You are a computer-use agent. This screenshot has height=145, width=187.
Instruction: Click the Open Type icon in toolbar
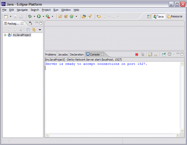(x=84, y=16)
